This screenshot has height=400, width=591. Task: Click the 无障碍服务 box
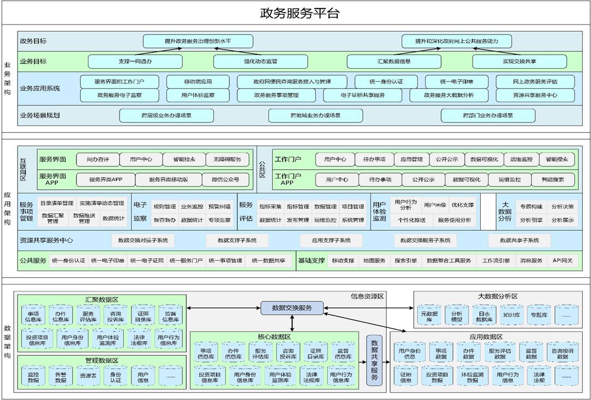(x=227, y=159)
